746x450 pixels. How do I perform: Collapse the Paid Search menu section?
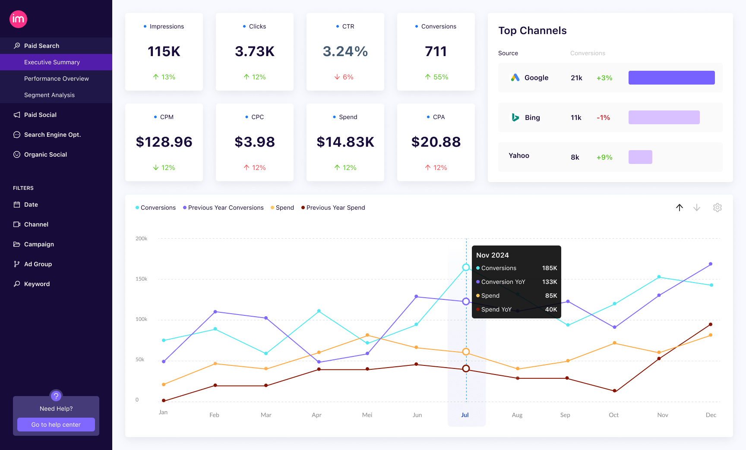(x=41, y=46)
